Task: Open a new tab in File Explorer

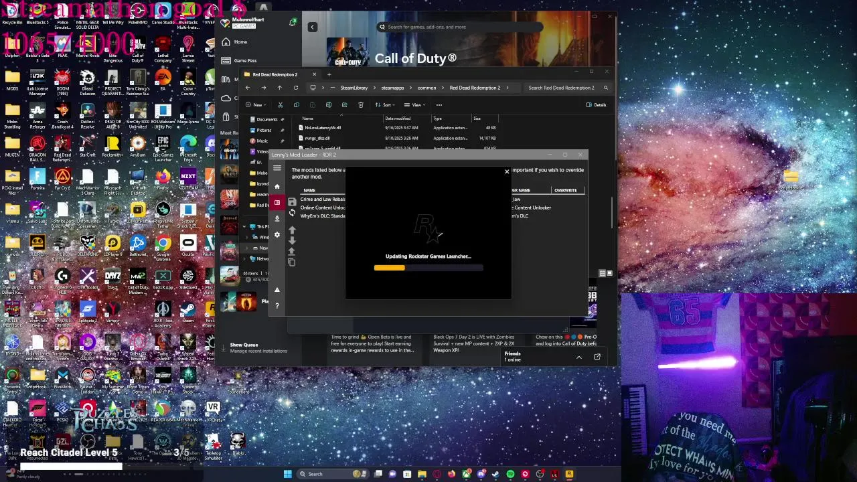Action: pyautogui.click(x=329, y=74)
